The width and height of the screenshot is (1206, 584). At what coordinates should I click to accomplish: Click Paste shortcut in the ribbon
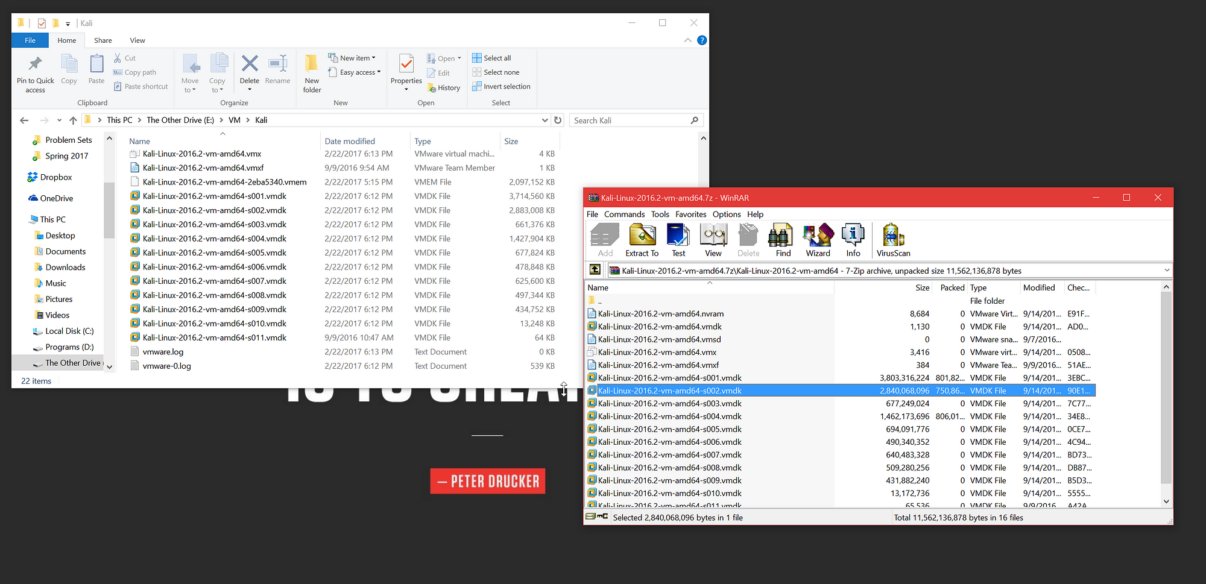[x=140, y=86]
